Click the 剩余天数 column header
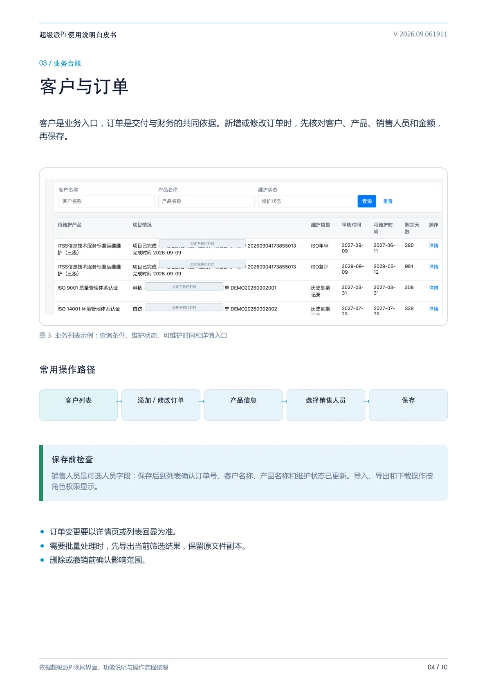This screenshot has width=487, height=689. click(412, 228)
